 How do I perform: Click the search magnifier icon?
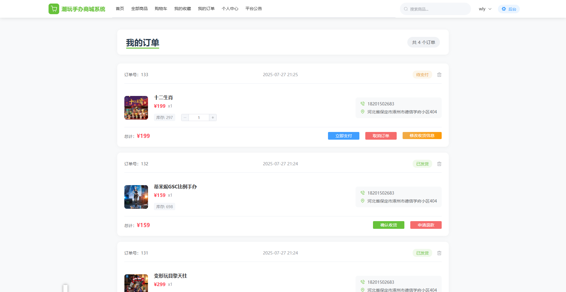click(406, 9)
